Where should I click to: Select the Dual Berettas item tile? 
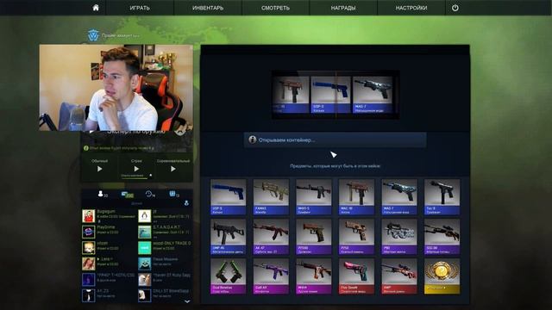[228, 276]
